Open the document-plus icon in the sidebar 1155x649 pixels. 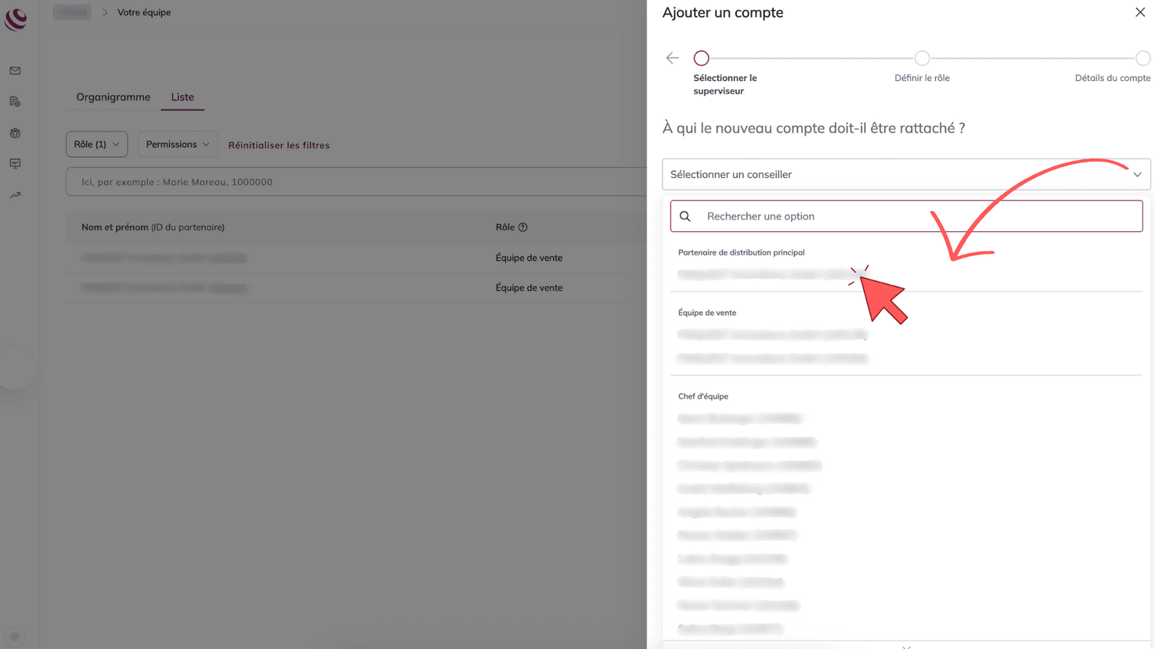15,101
